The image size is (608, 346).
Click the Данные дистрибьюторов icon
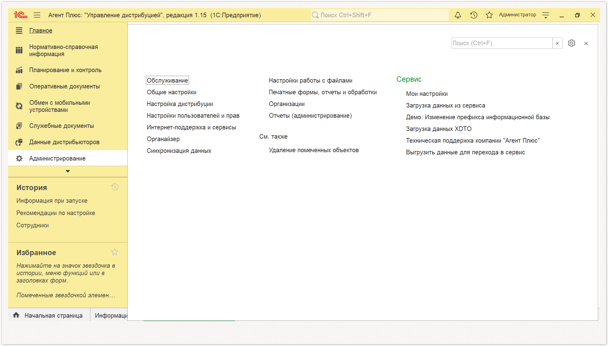pyautogui.click(x=19, y=142)
